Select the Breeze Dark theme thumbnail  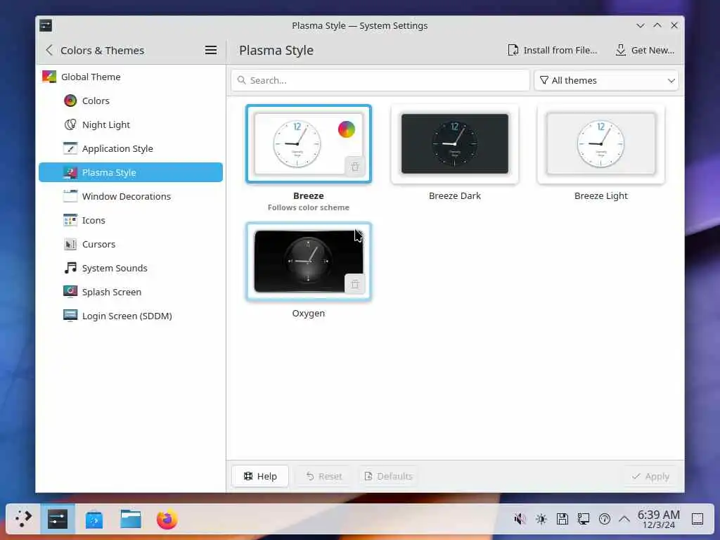455,143
